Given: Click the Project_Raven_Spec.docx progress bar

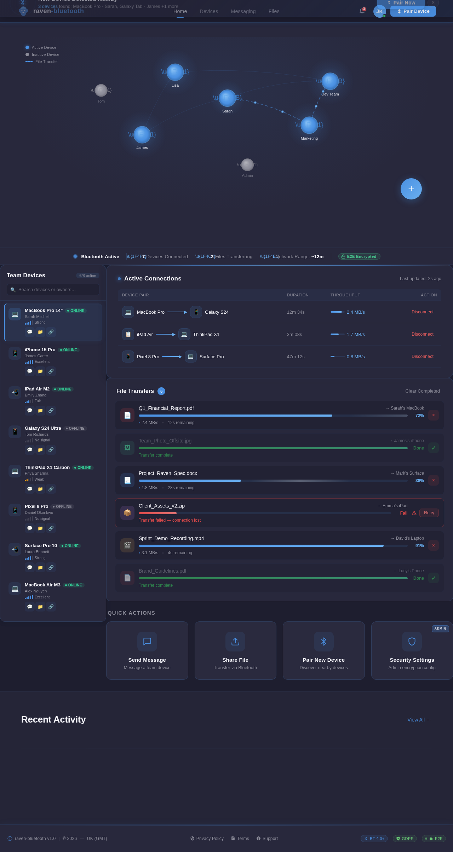Looking at the screenshot, I should pos(273,481).
